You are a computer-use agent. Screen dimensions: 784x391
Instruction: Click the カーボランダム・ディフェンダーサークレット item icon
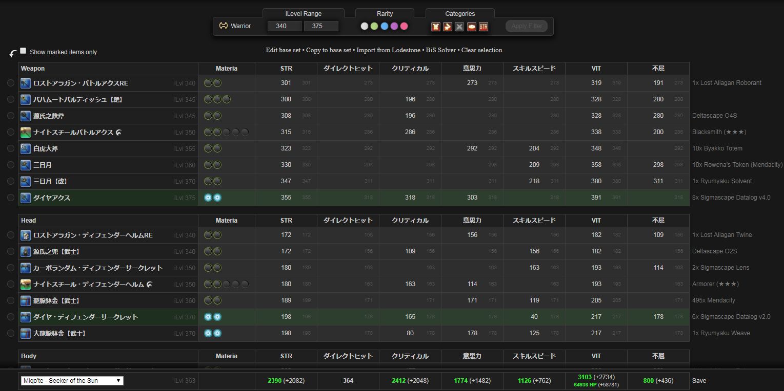(x=26, y=268)
